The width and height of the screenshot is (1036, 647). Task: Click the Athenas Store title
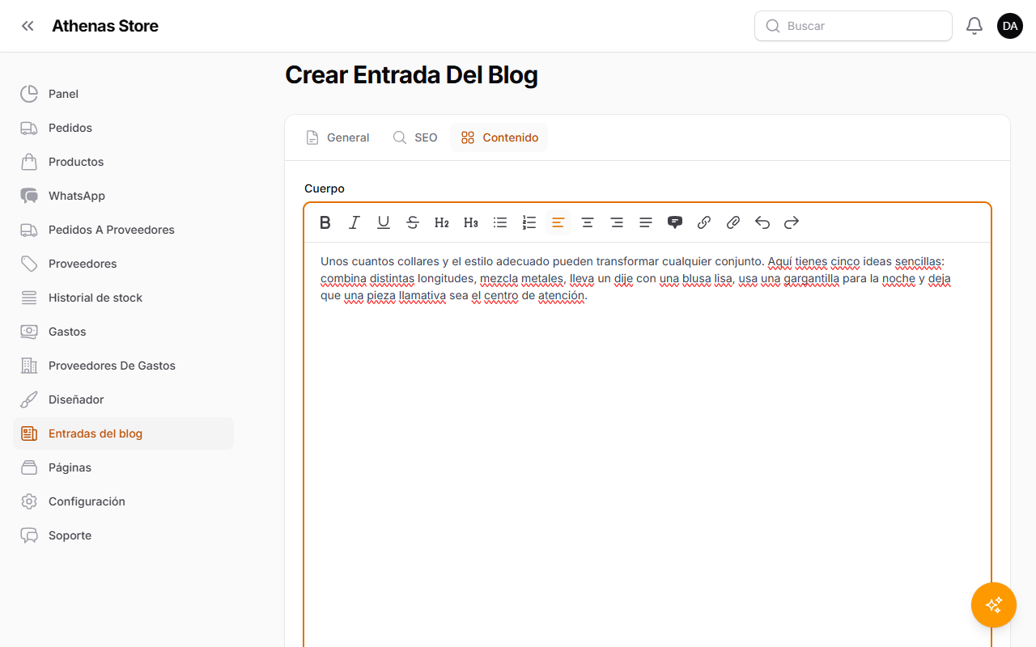[105, 26]
